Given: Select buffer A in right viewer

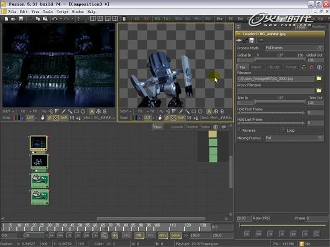Looking at the screenshot, I should pyautogui.click(x=209, y=111).
